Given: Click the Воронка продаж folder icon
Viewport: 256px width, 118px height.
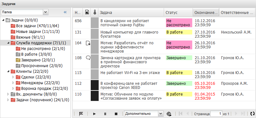Looking at the screenshot, I should coord(18,89).
